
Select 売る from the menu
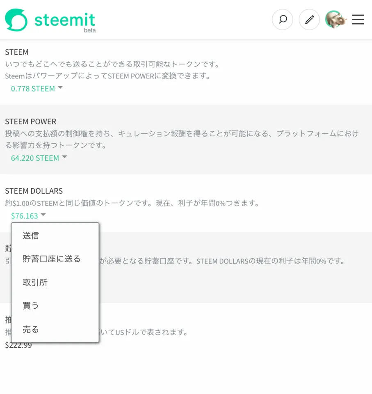point(30,329)
